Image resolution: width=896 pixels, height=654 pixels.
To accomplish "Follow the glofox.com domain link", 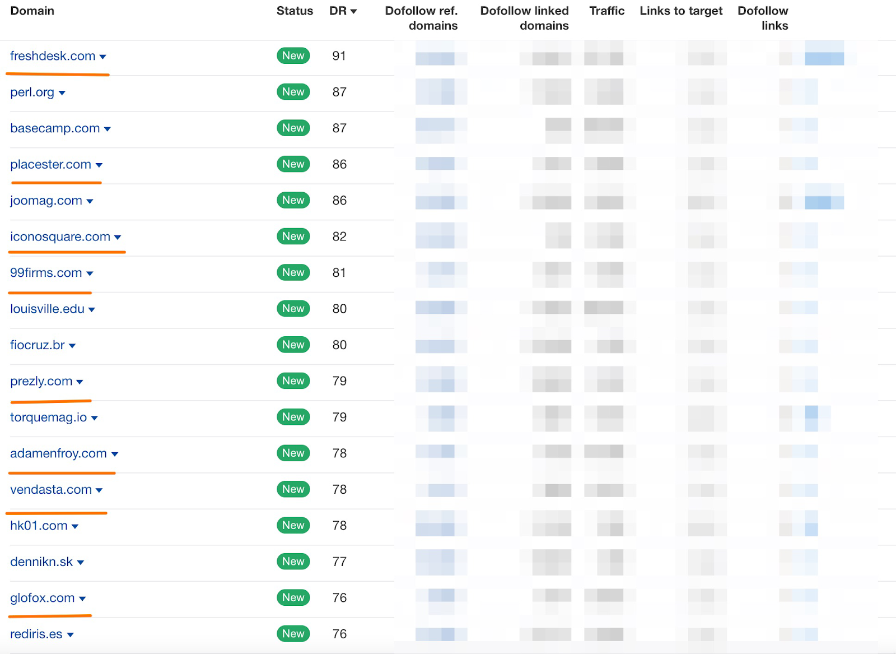I will pyautogui.click(x=43, y=598).
